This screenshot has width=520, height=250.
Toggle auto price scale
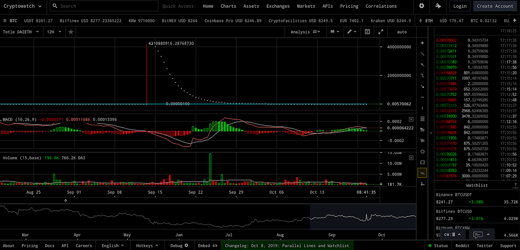(x=402, y=32)
